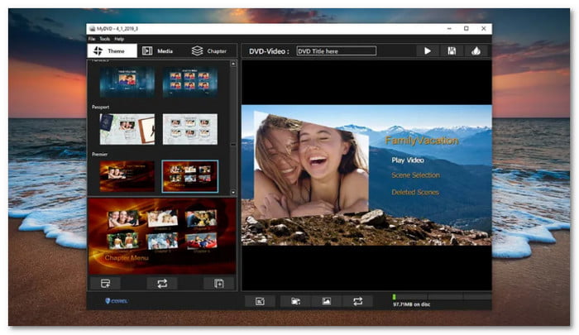
Task: Select the Passport main menu theme thumbnail
Action: 127,129
